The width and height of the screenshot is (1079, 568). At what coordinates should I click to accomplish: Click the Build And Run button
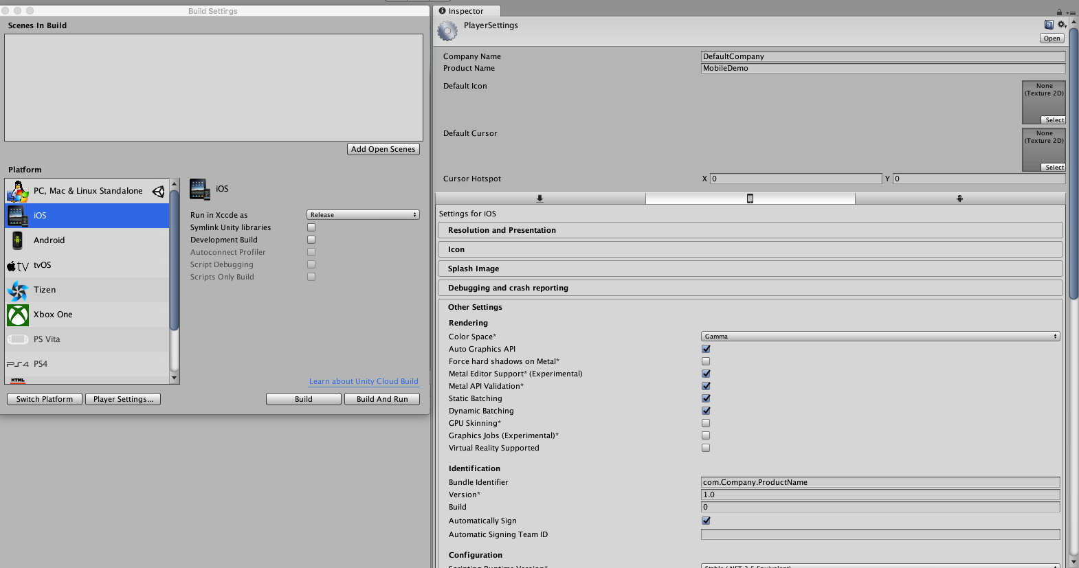[x=382, y=399]
